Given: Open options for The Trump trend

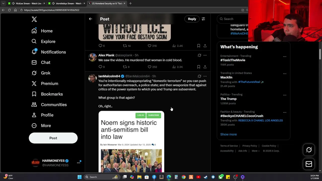Looking at the screenshot, I should pyautogui.click(x=285, y=95).
